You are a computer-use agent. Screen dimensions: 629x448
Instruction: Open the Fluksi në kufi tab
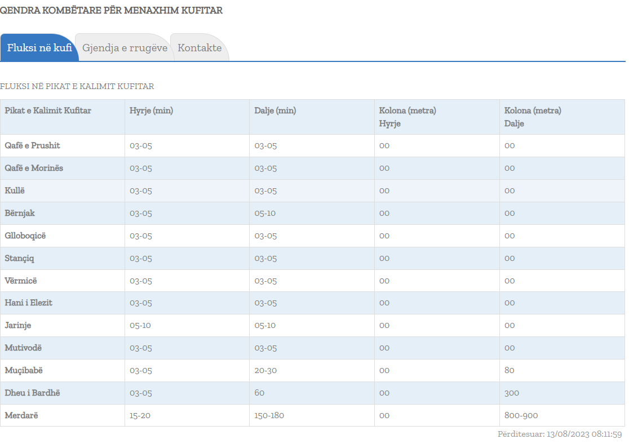pyautogui.click(x=39, y=48)
